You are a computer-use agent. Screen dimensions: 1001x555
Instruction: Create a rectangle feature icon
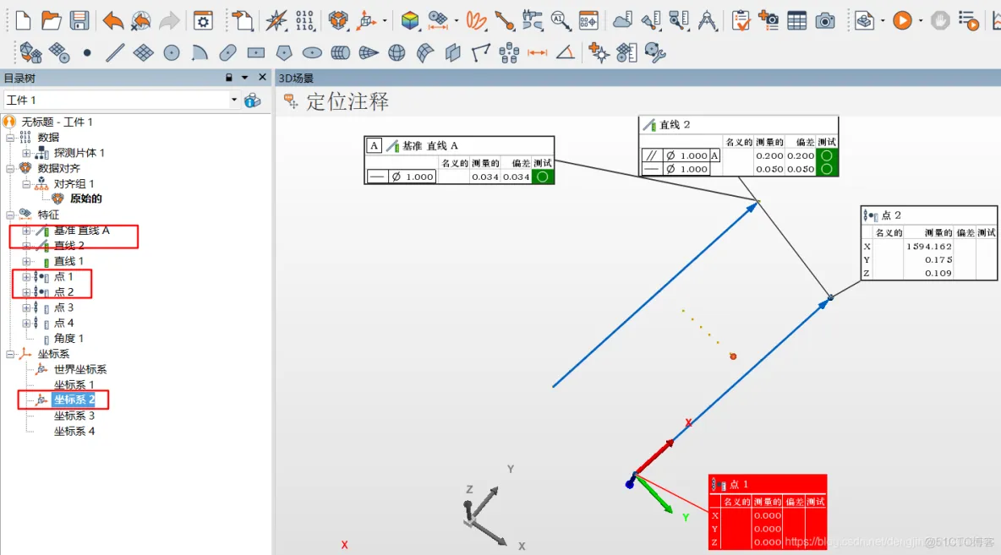pos(256,52)
